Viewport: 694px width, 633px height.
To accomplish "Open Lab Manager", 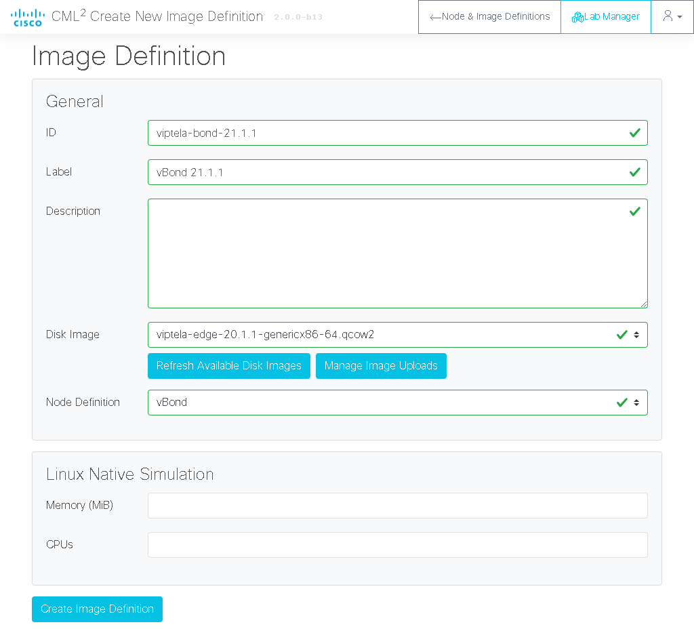I will (x=605, y=17).
